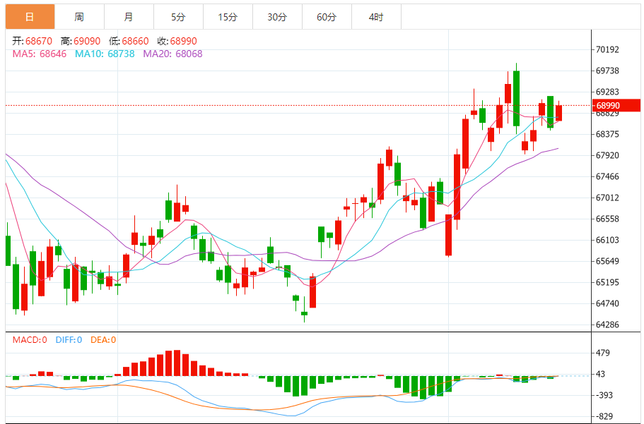Click the 66103 price axis label
This screenshot has height=424, width=644.
607,240
